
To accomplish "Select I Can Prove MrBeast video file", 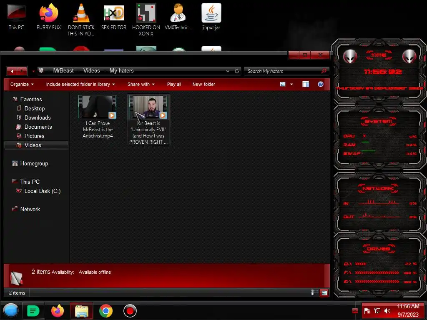I will (x=98, y=117).
